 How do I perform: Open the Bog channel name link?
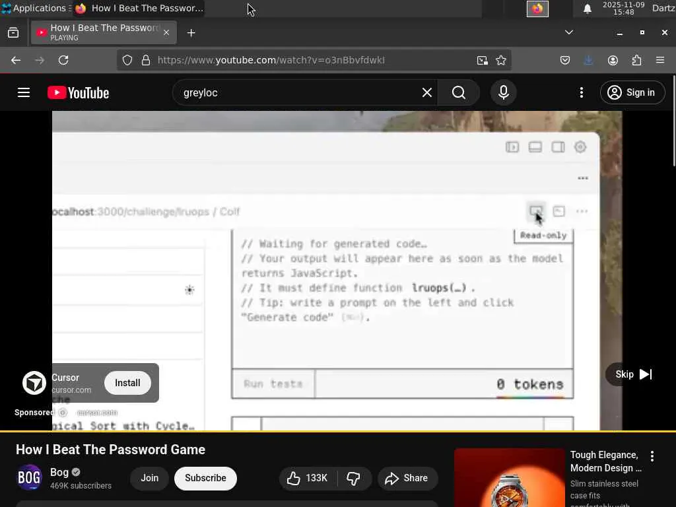click(59, 473)
